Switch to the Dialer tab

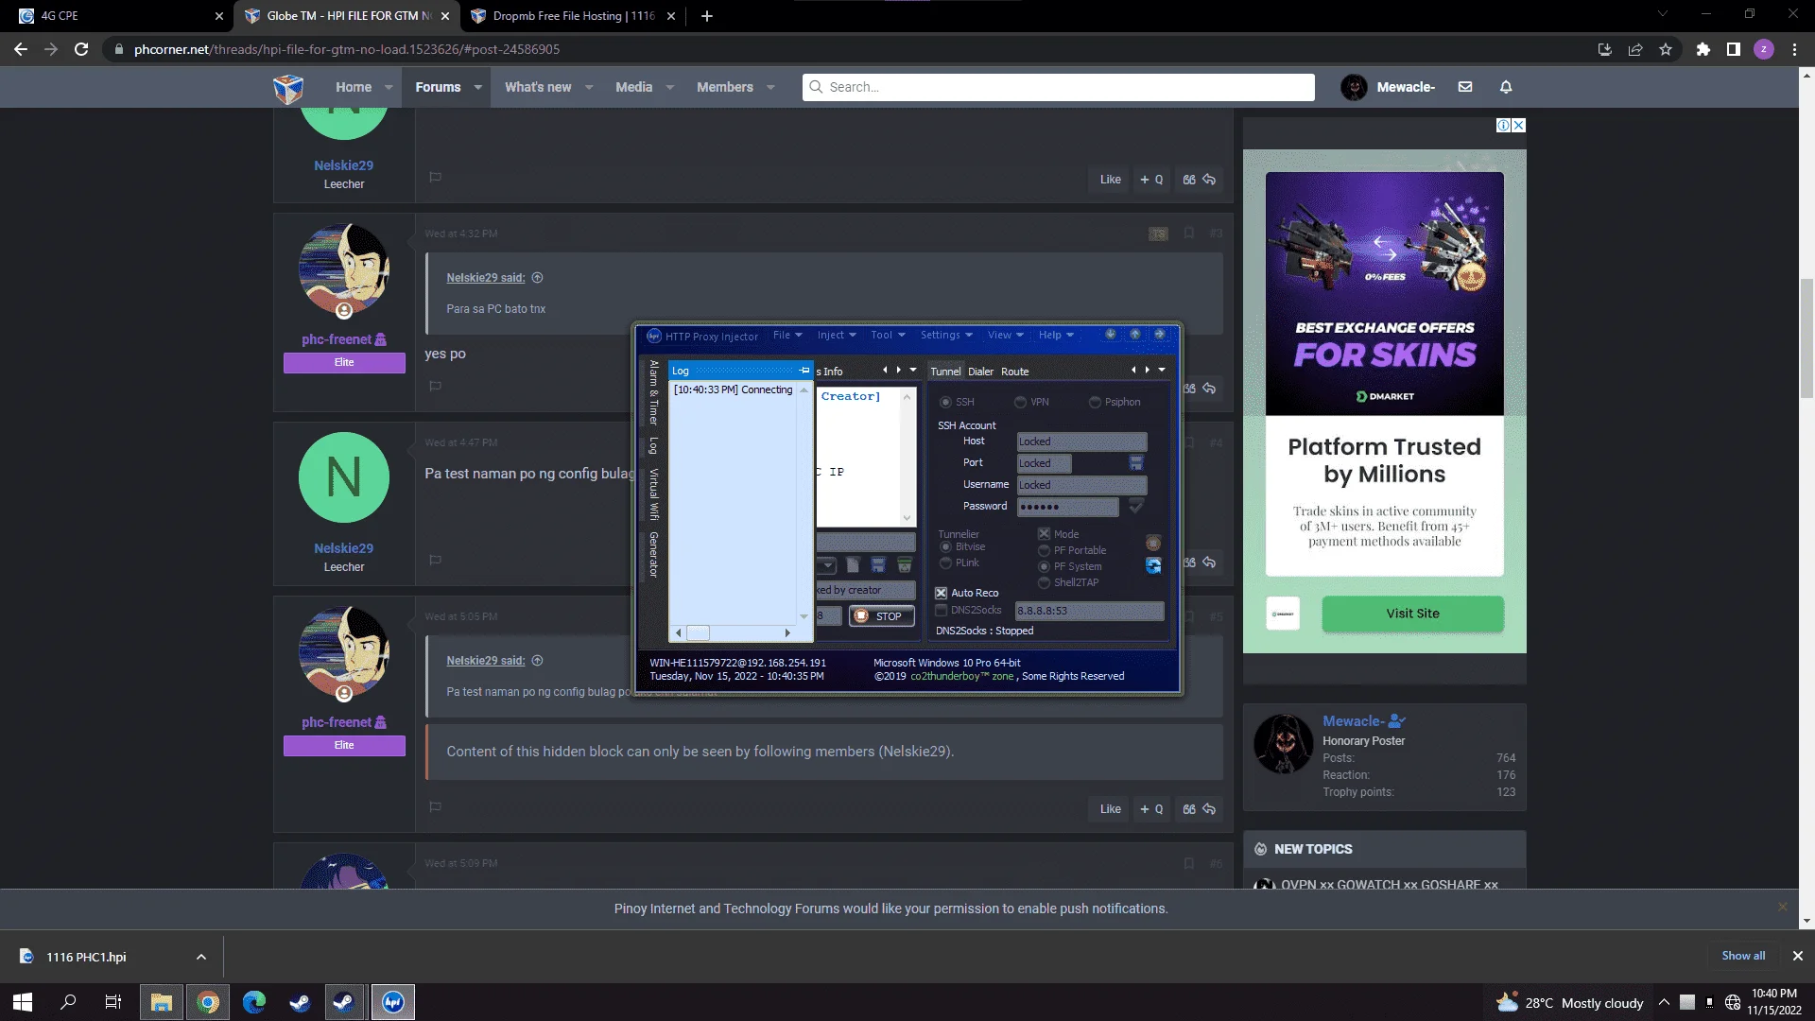980,372
